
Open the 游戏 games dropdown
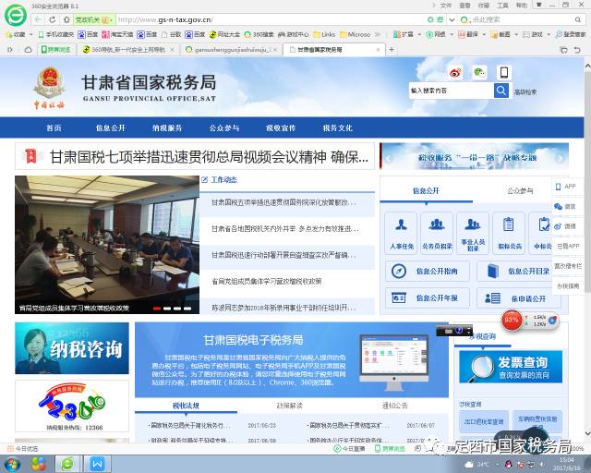coord(537,34)
